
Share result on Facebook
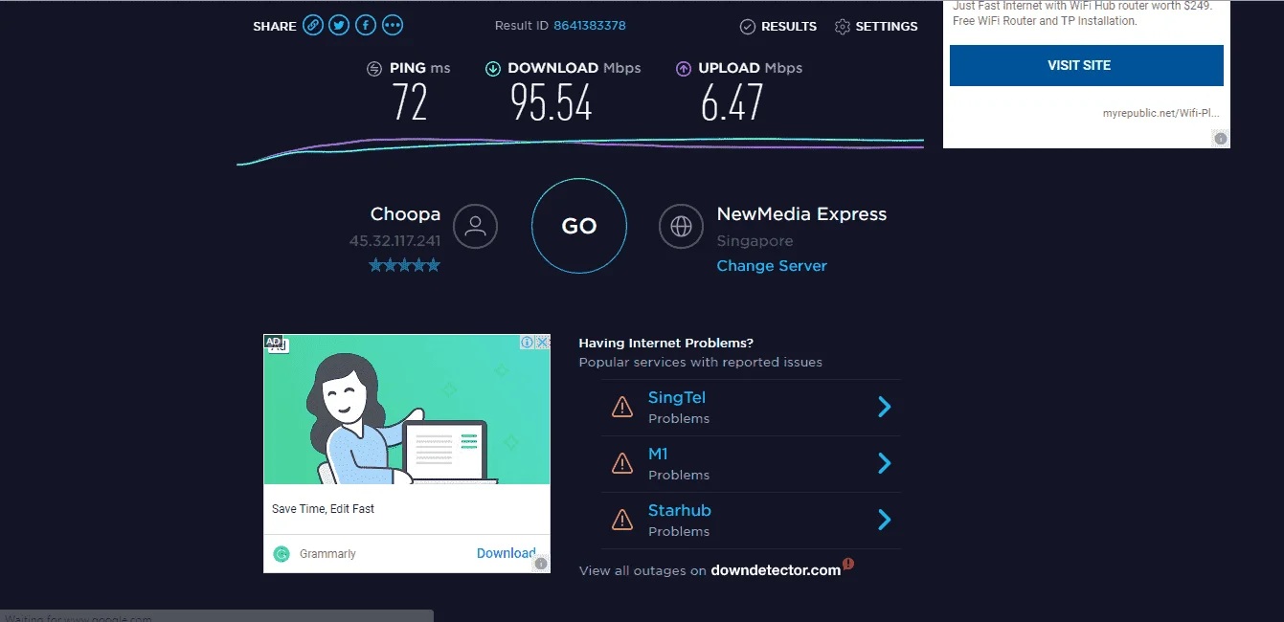point(366,26)
